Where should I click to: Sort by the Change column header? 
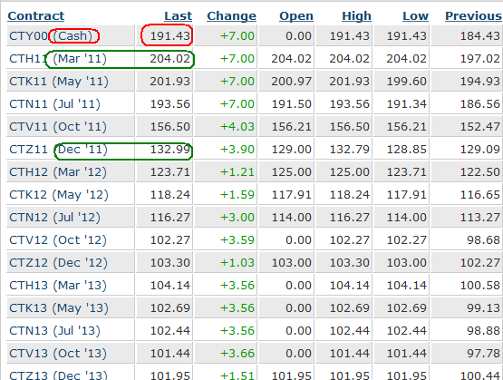tap(232, 16)
